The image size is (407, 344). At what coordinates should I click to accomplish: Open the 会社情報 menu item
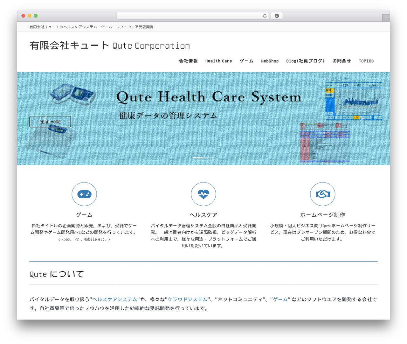tap(188, 61)
